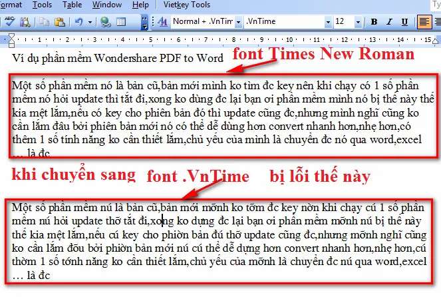Open the Font size dropdown arrow

point(358,22)
